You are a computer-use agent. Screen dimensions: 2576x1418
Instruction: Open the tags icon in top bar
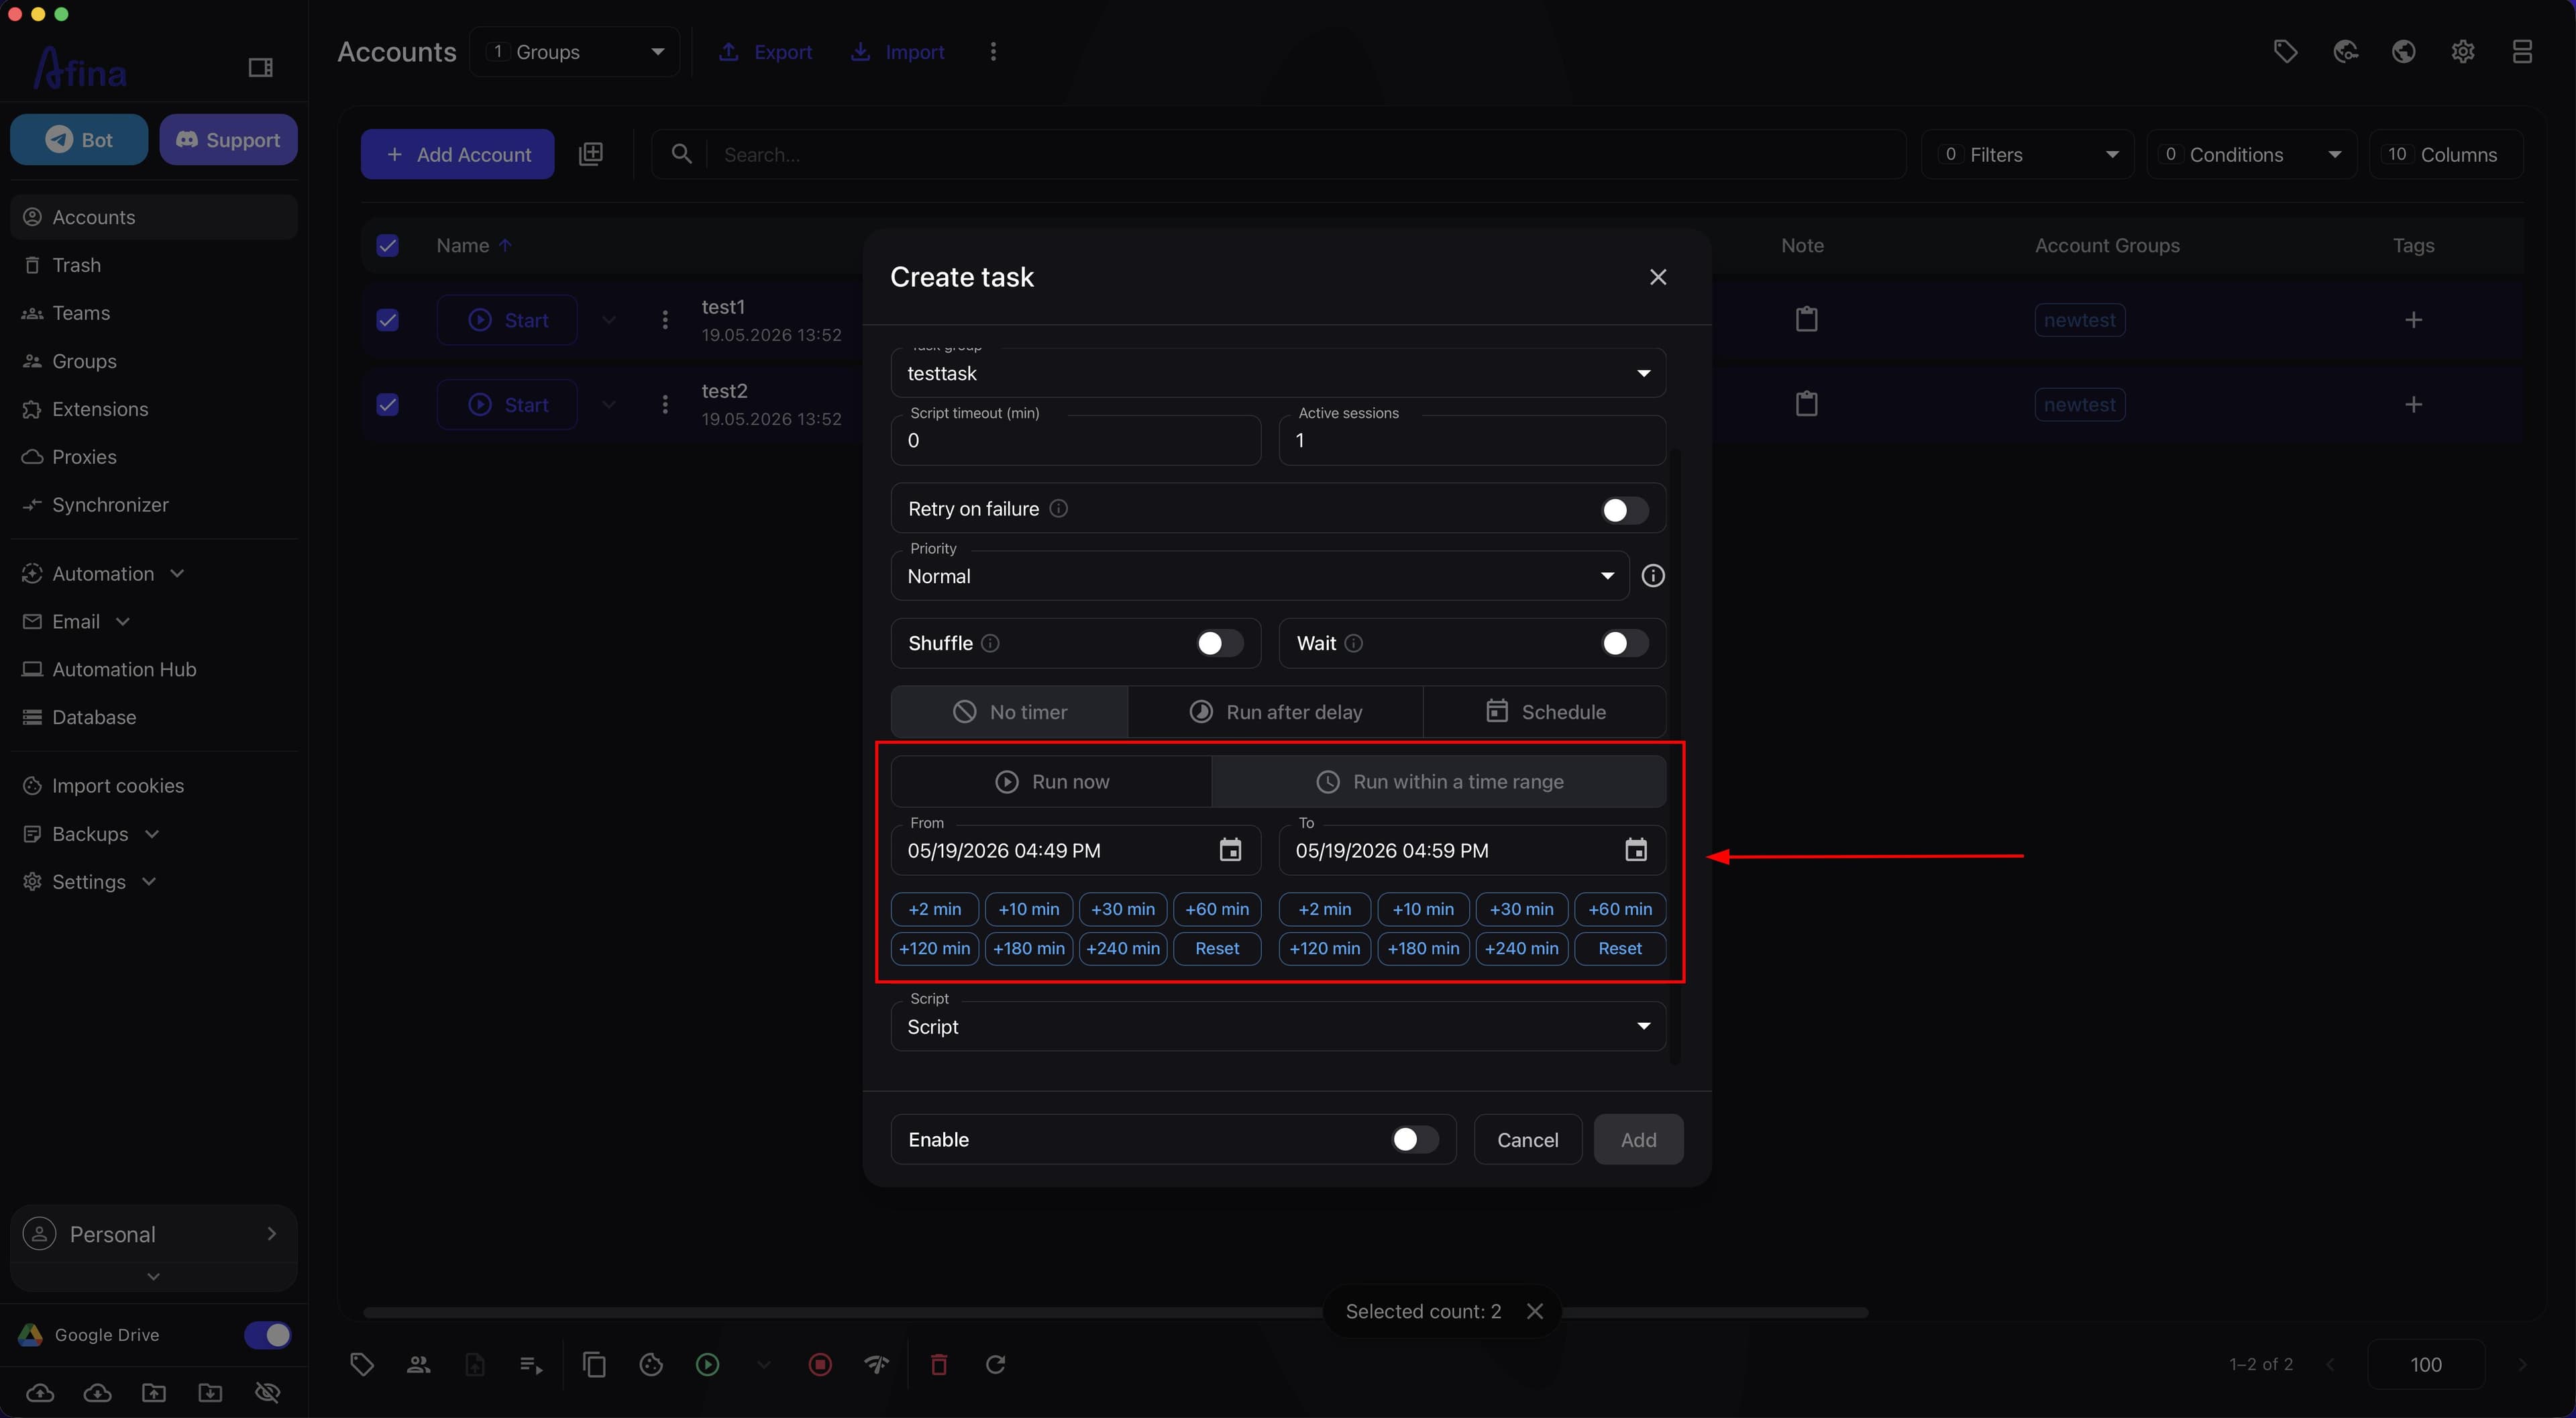[x=2285, y=51]
